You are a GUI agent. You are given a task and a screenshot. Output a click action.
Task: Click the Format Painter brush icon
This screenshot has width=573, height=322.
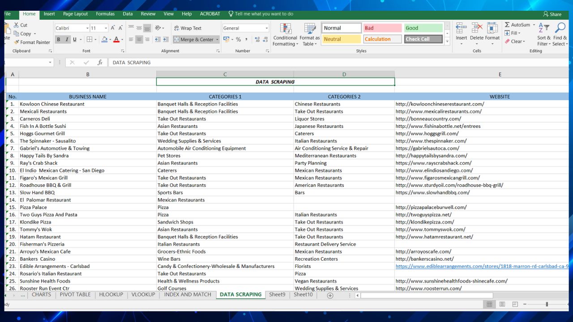[17, 42]
